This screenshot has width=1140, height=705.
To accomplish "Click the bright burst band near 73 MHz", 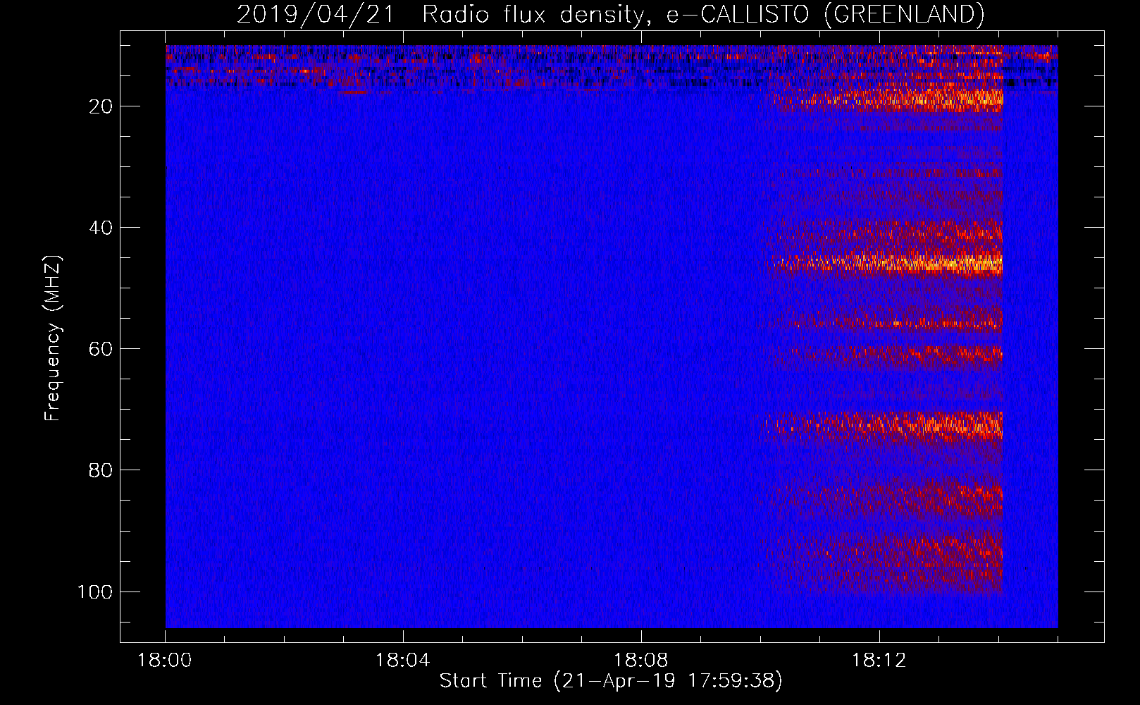I will point(881,425).
